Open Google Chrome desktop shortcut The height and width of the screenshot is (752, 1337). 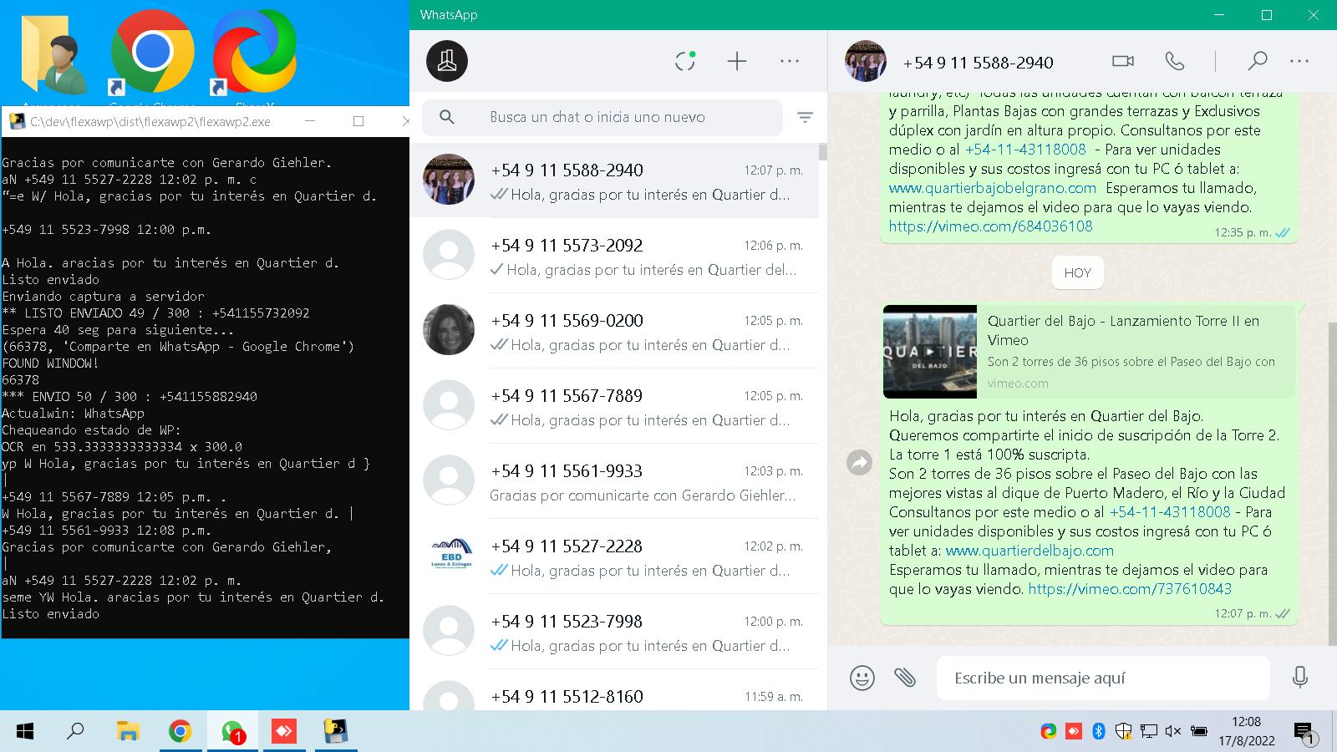tap(152, 58)
